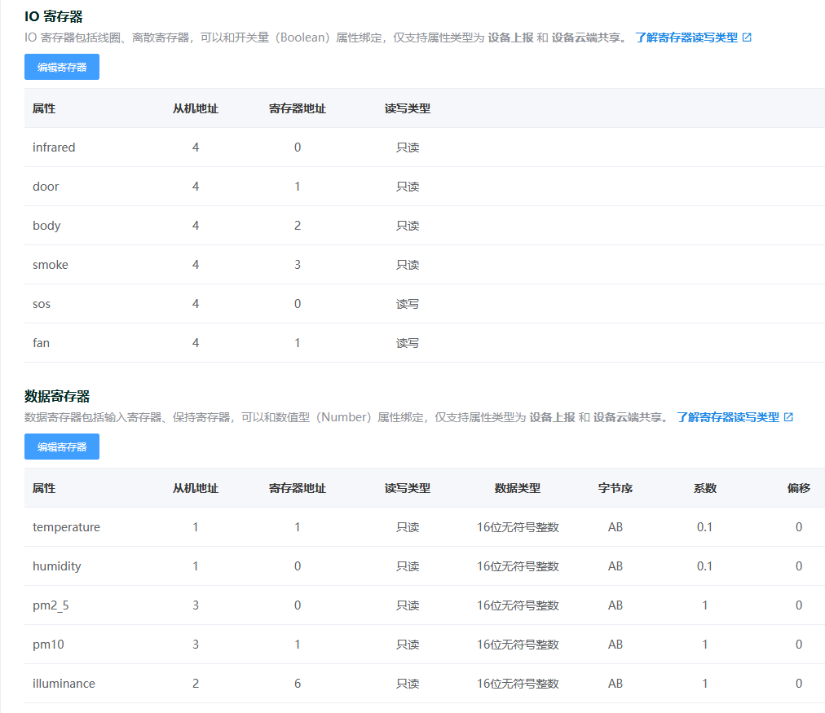Click 编辑寄存器 button under IO寄存器
The width and height of the screenshot is (825, 713).
click(x=61, y=67)
